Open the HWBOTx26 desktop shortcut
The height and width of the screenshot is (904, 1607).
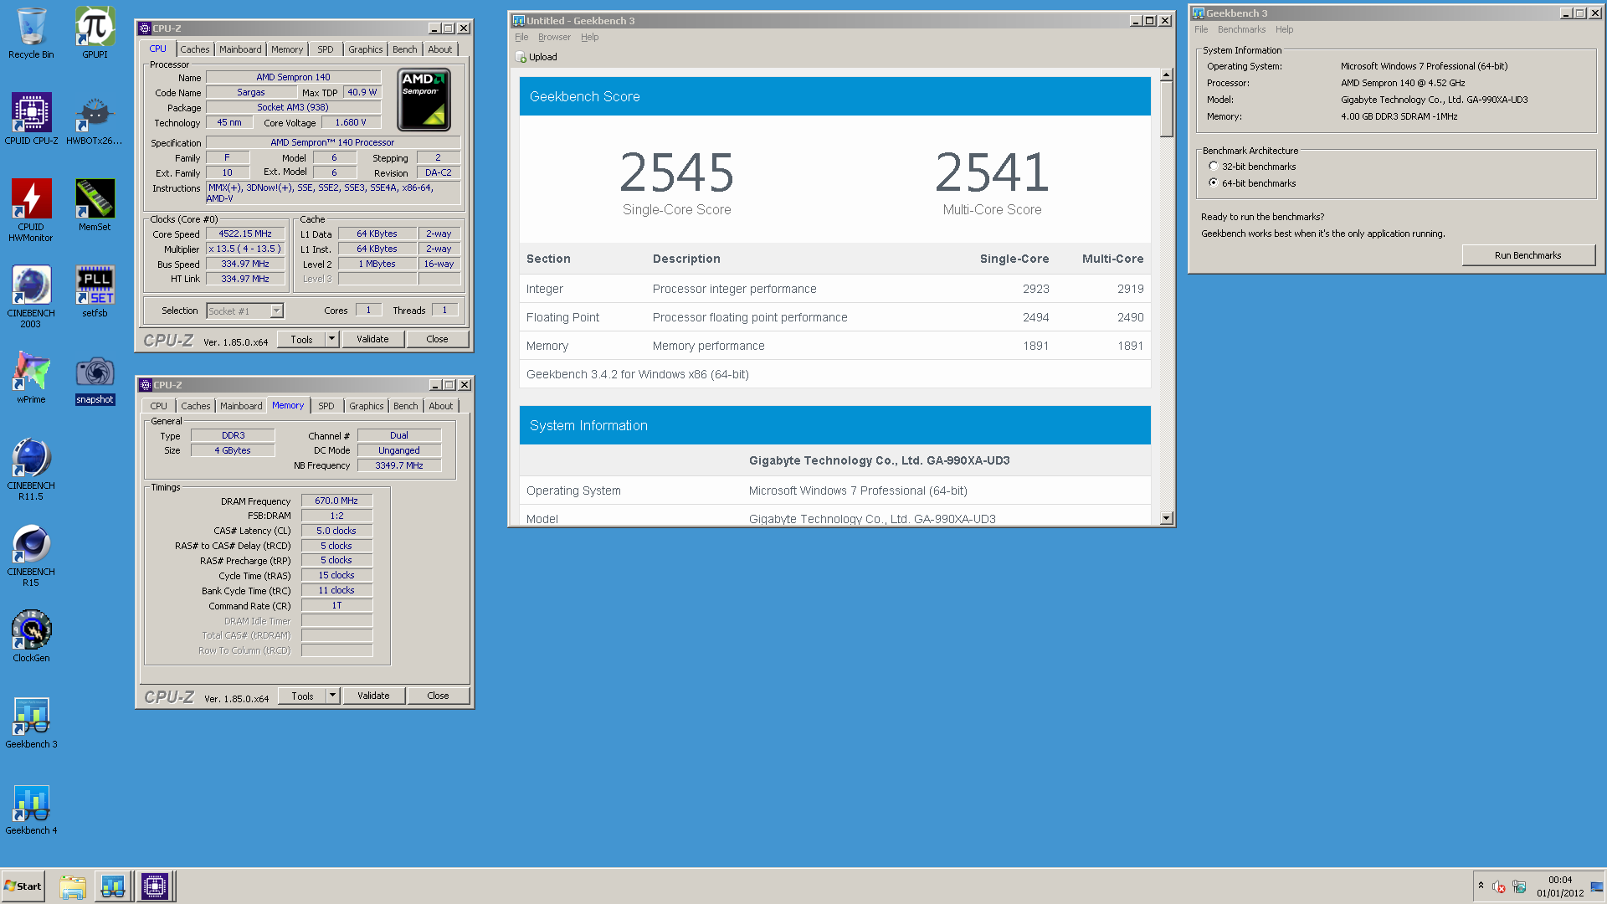click(95, 119)
